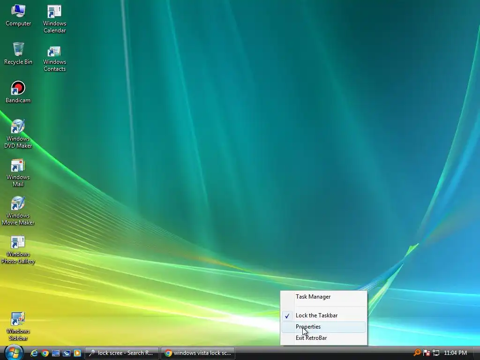480x360 pixels.
Task: Launch media player from quick launch
Action: click(77, 353)
